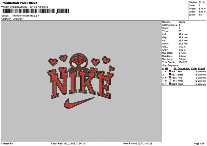Viewport: 207px width, 146px height.
Task: Click the code "15" in the White row
Action: (196, 81)
